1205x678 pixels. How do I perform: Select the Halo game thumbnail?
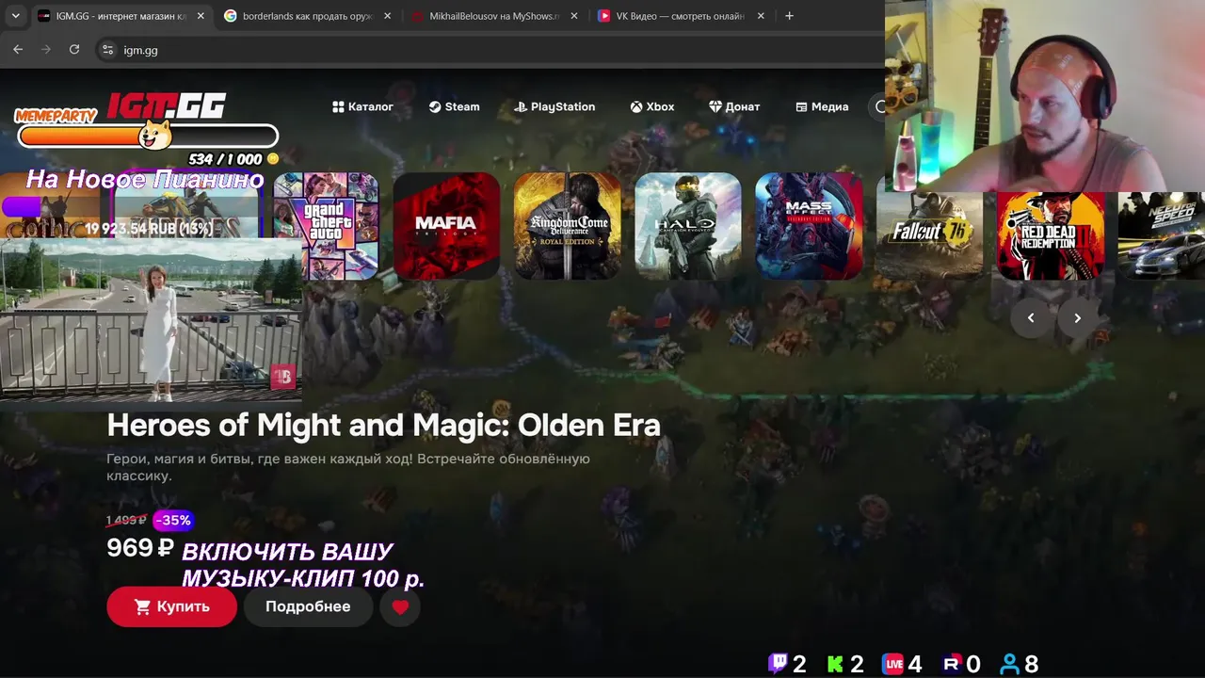(688, 226)
